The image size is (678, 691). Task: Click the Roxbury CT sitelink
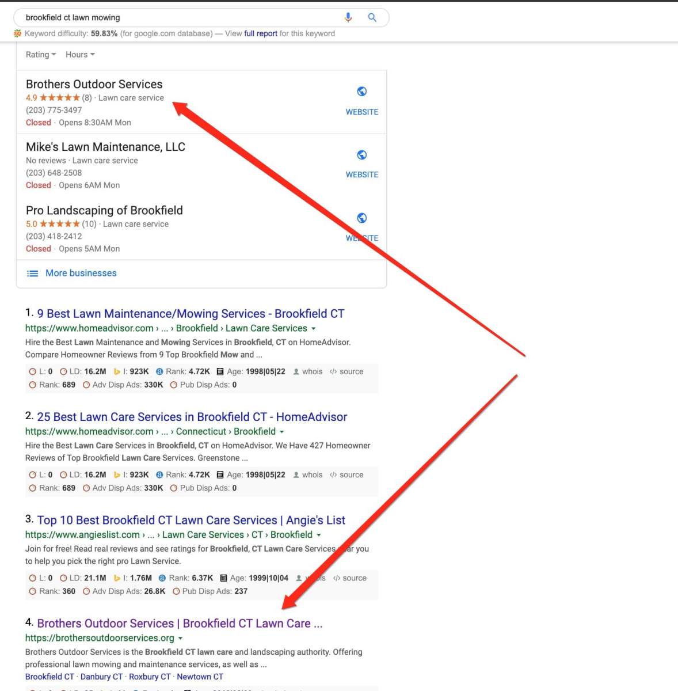tap(150, 677)
